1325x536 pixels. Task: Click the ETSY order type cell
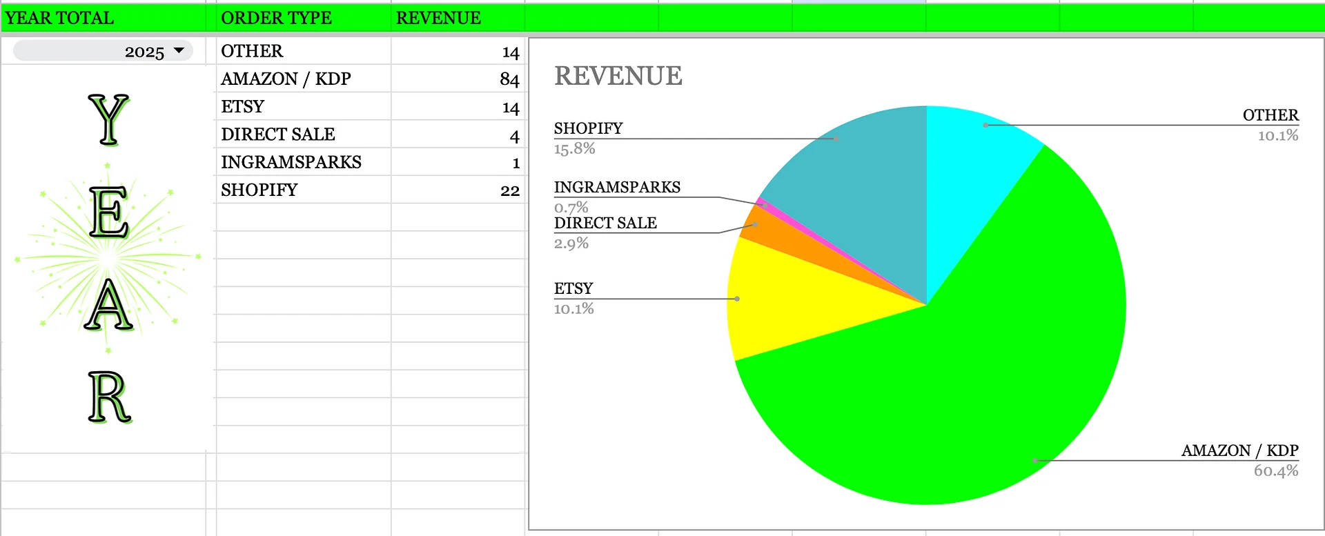pyautogui.click(x=304, y=106)
